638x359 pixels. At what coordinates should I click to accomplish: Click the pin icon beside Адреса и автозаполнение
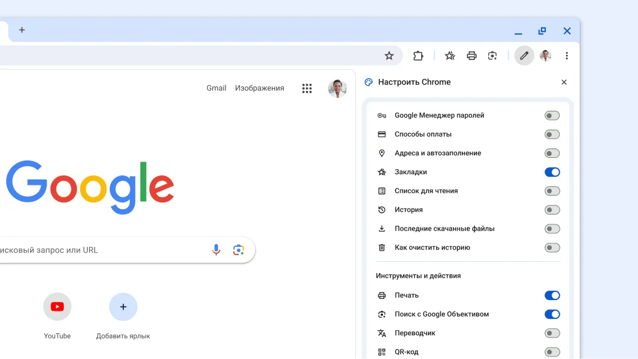pyautogui.click(x=382, y=153)
